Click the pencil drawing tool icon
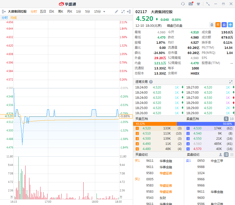235x205 pixels. [116, 12]
